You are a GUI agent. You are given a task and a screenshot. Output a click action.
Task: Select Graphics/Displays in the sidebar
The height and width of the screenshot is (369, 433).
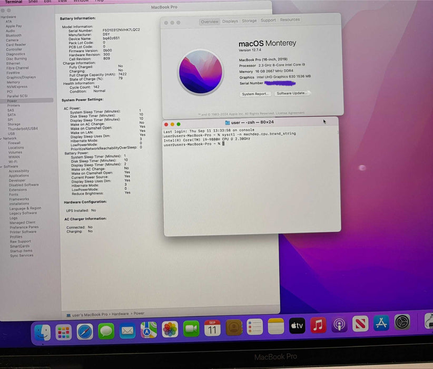point(21,77)
